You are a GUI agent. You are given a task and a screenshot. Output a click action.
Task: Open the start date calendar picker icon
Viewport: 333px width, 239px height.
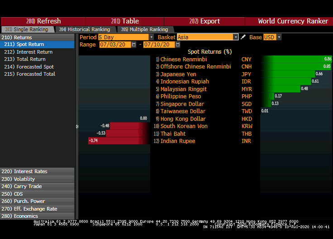coord(134,45)
